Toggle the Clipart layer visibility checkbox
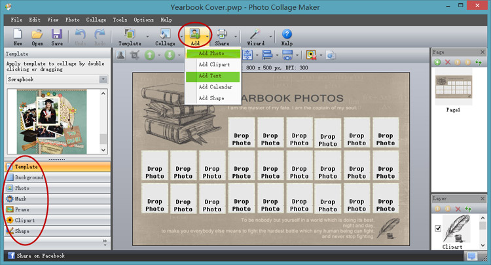Viewport: 491px width, 265px height. point(438,228)
